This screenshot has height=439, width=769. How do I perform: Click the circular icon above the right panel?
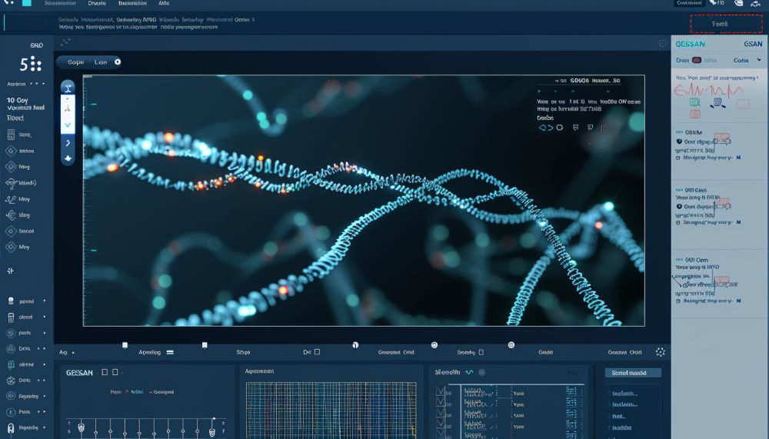[662, 43]
